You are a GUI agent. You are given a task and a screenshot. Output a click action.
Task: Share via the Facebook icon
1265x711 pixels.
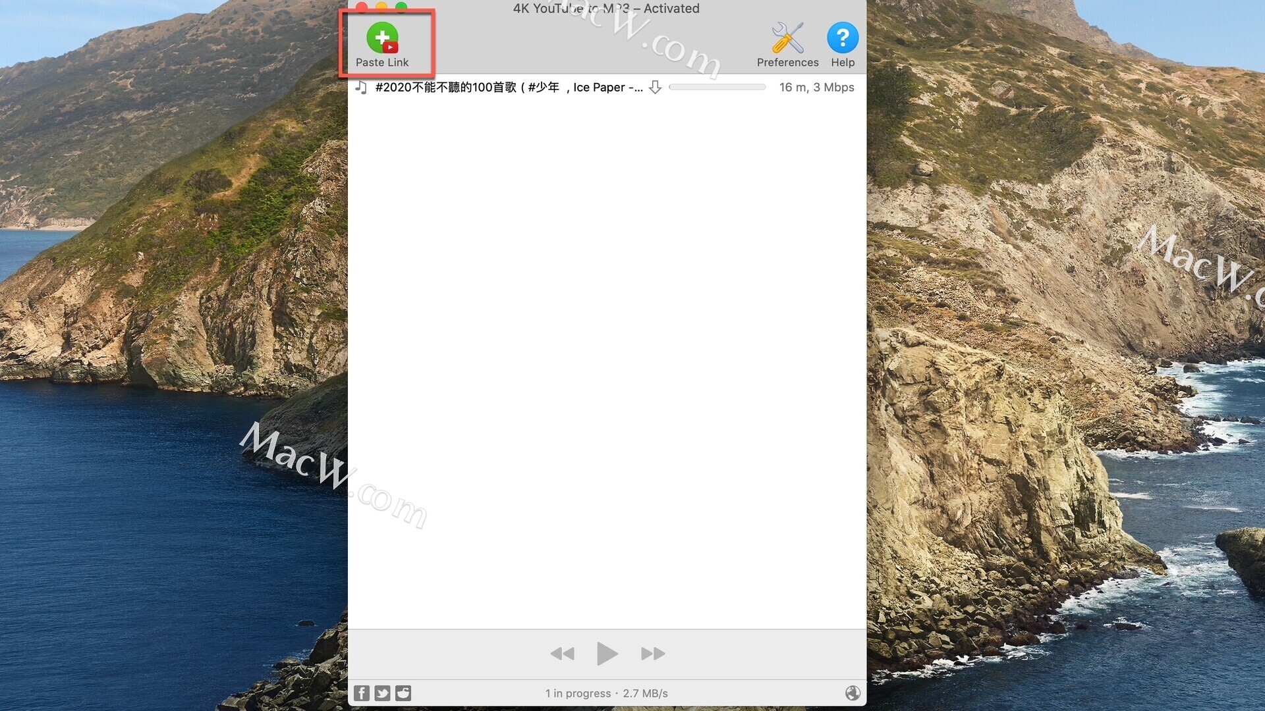pos(362,693)
